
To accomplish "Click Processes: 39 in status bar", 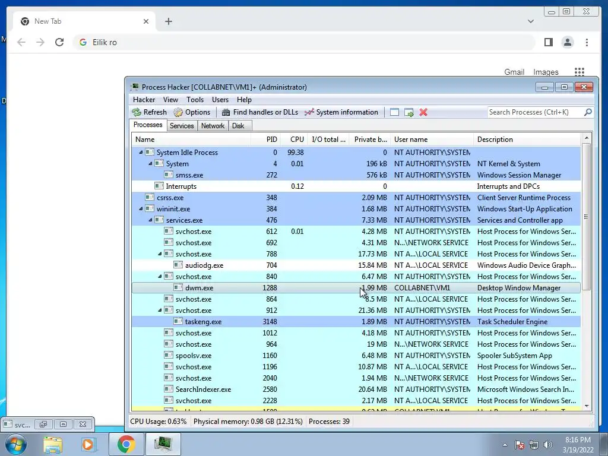I will pyautogui.click(x=329, y=422).
